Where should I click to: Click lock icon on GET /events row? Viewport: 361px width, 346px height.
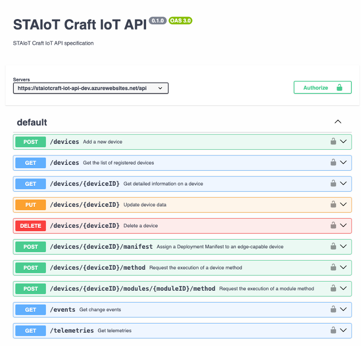click(333, 309)
